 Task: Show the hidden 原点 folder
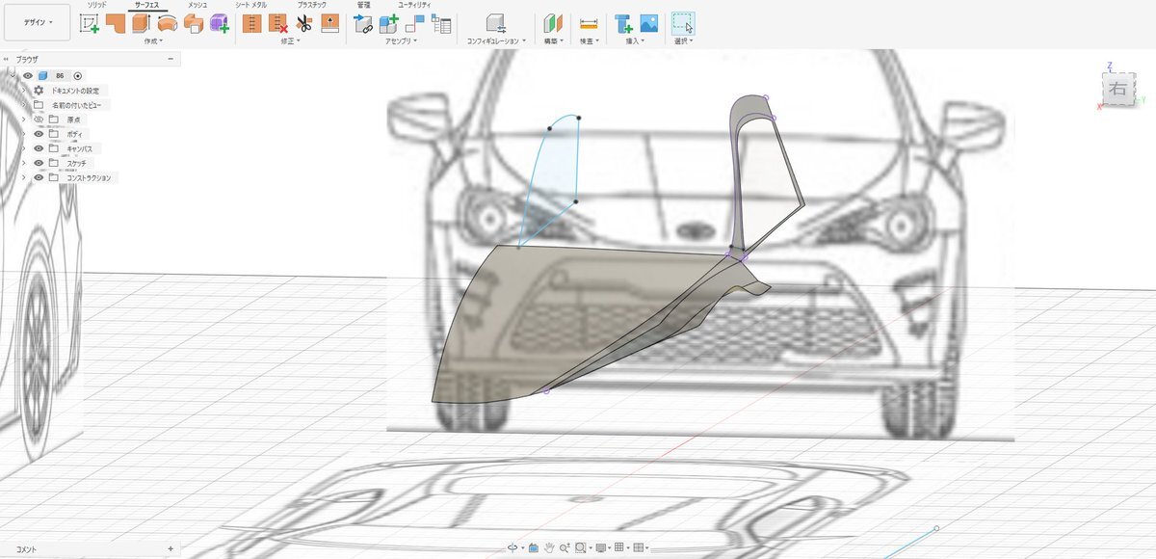pyautogui.click(x=39, y=120)
